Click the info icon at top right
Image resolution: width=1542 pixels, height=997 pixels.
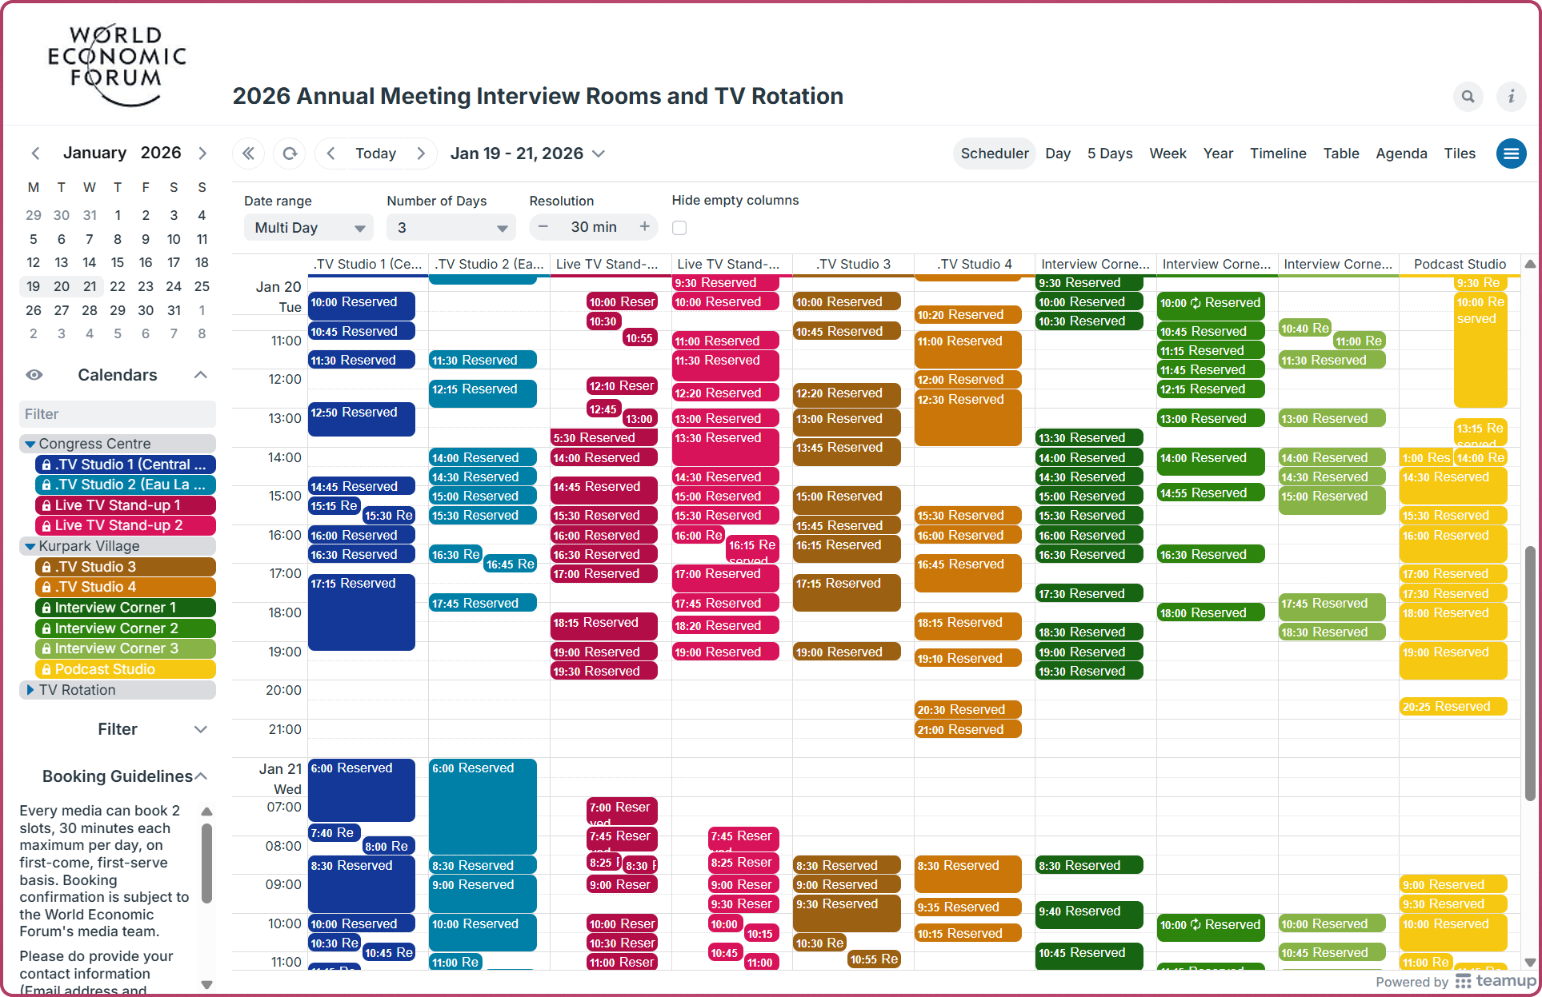[1511, 97]
